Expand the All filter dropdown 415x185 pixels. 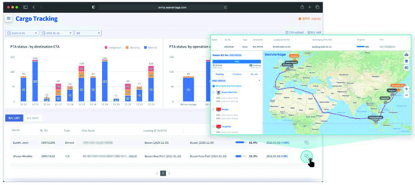(88, 33)
